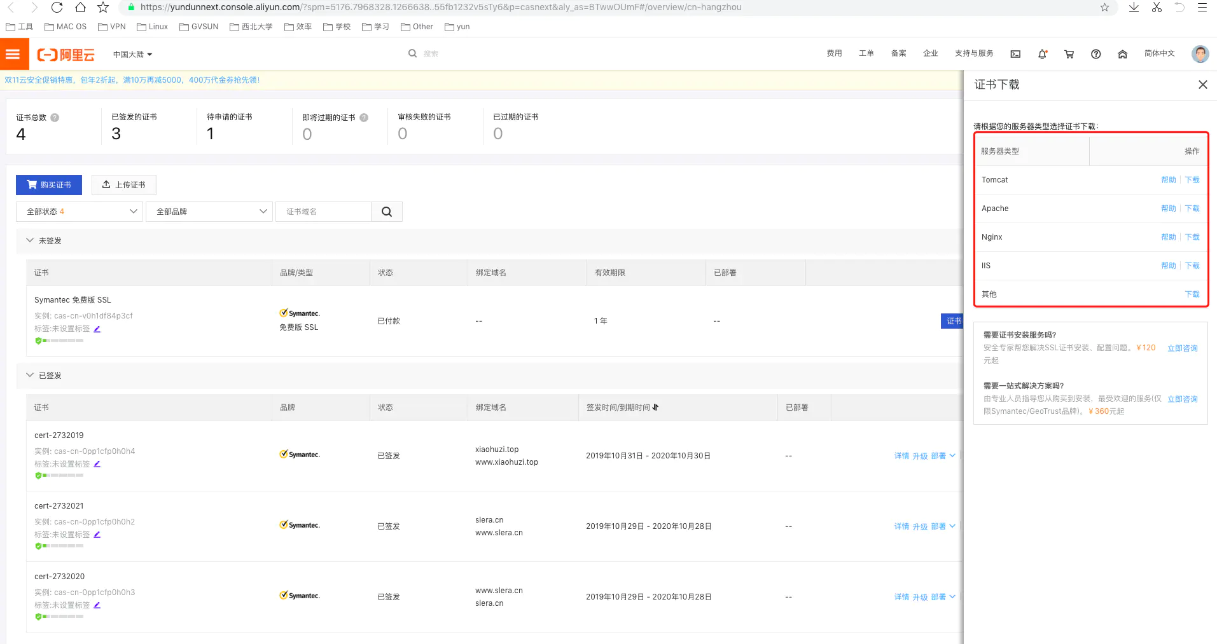The image size is (1217, 644).
Task: Open the 全部品牌 brand dropdown
Action: pos(209,212)
